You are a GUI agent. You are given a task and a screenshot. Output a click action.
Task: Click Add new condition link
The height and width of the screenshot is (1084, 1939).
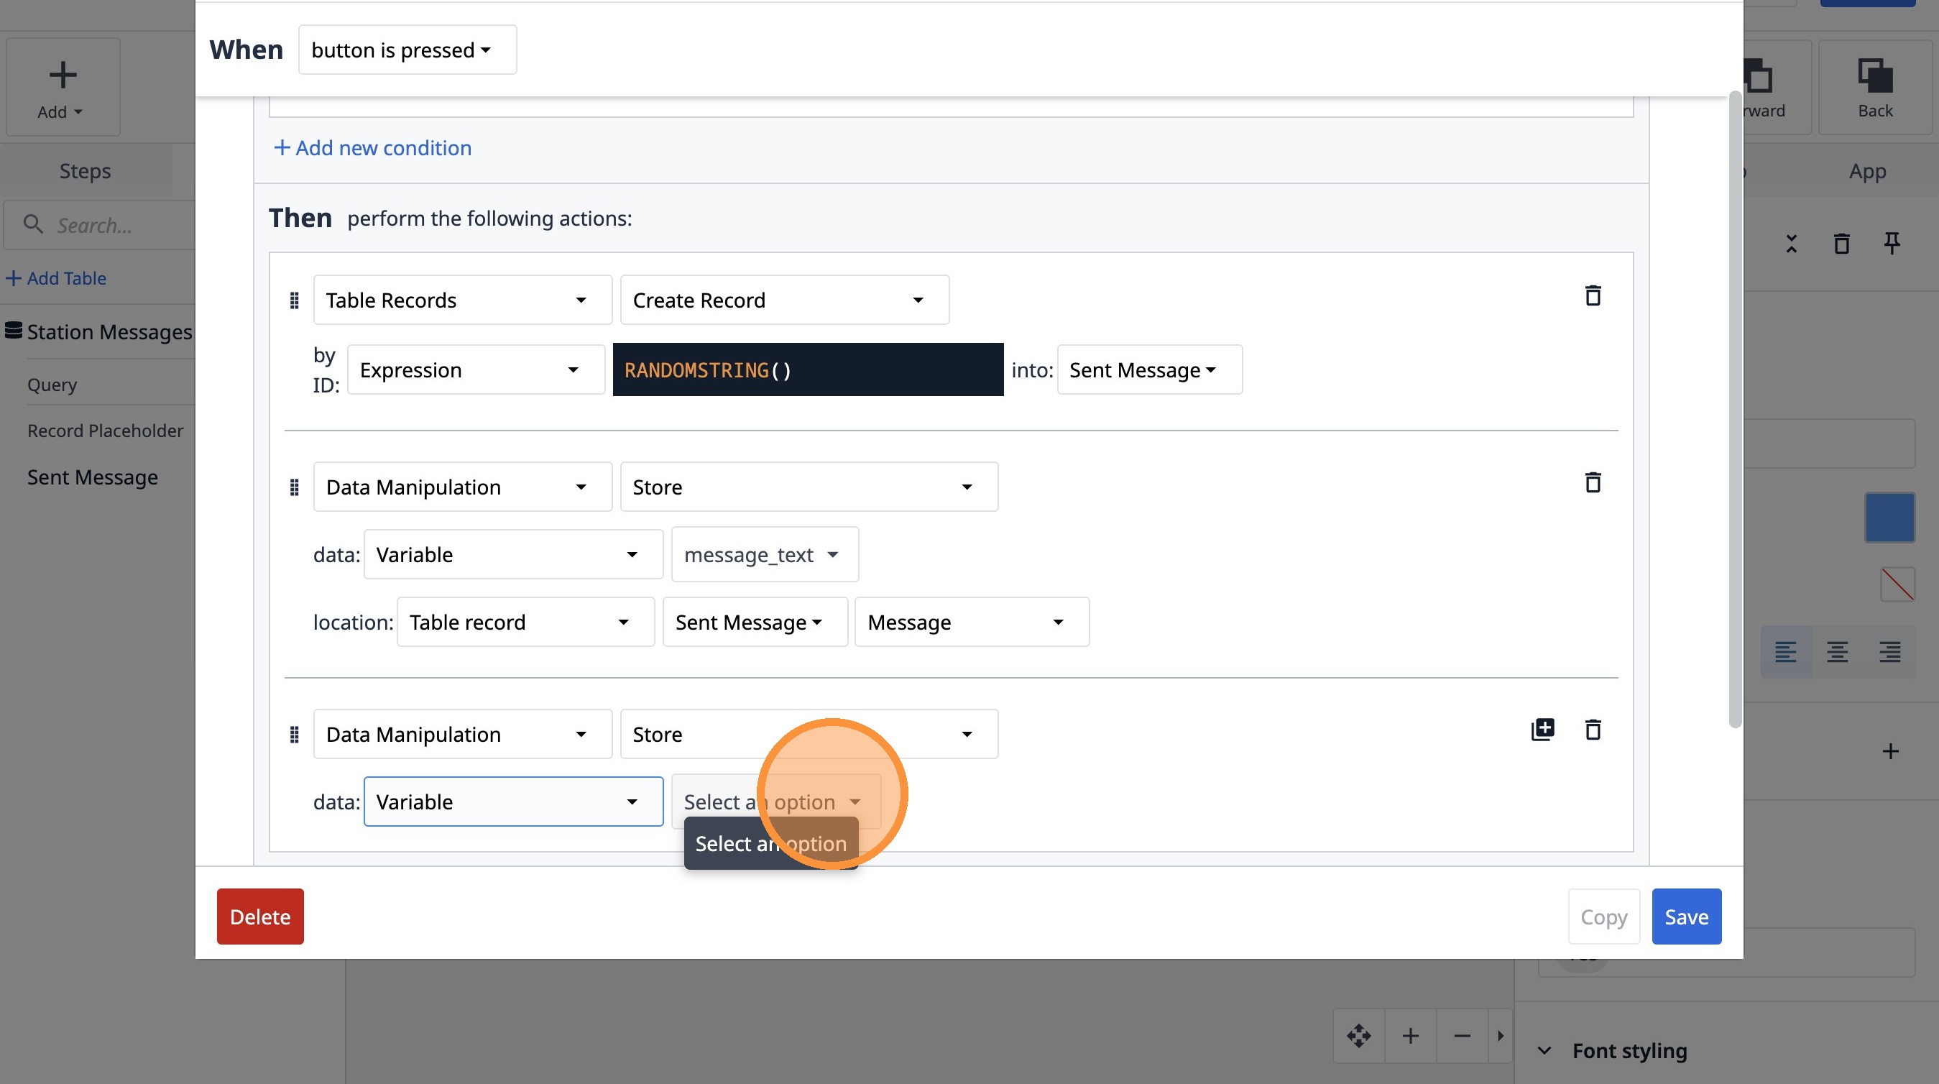coord(372,147)
